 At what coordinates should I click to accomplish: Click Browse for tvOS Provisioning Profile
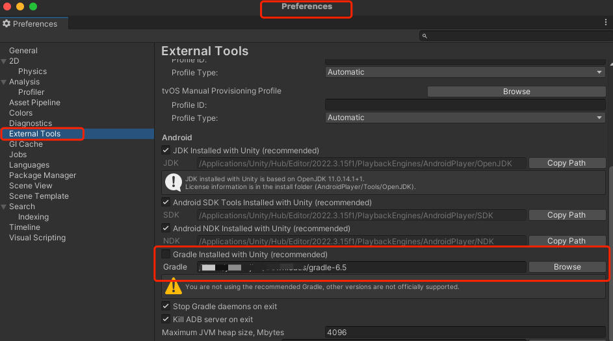click(x=516, y=92)
